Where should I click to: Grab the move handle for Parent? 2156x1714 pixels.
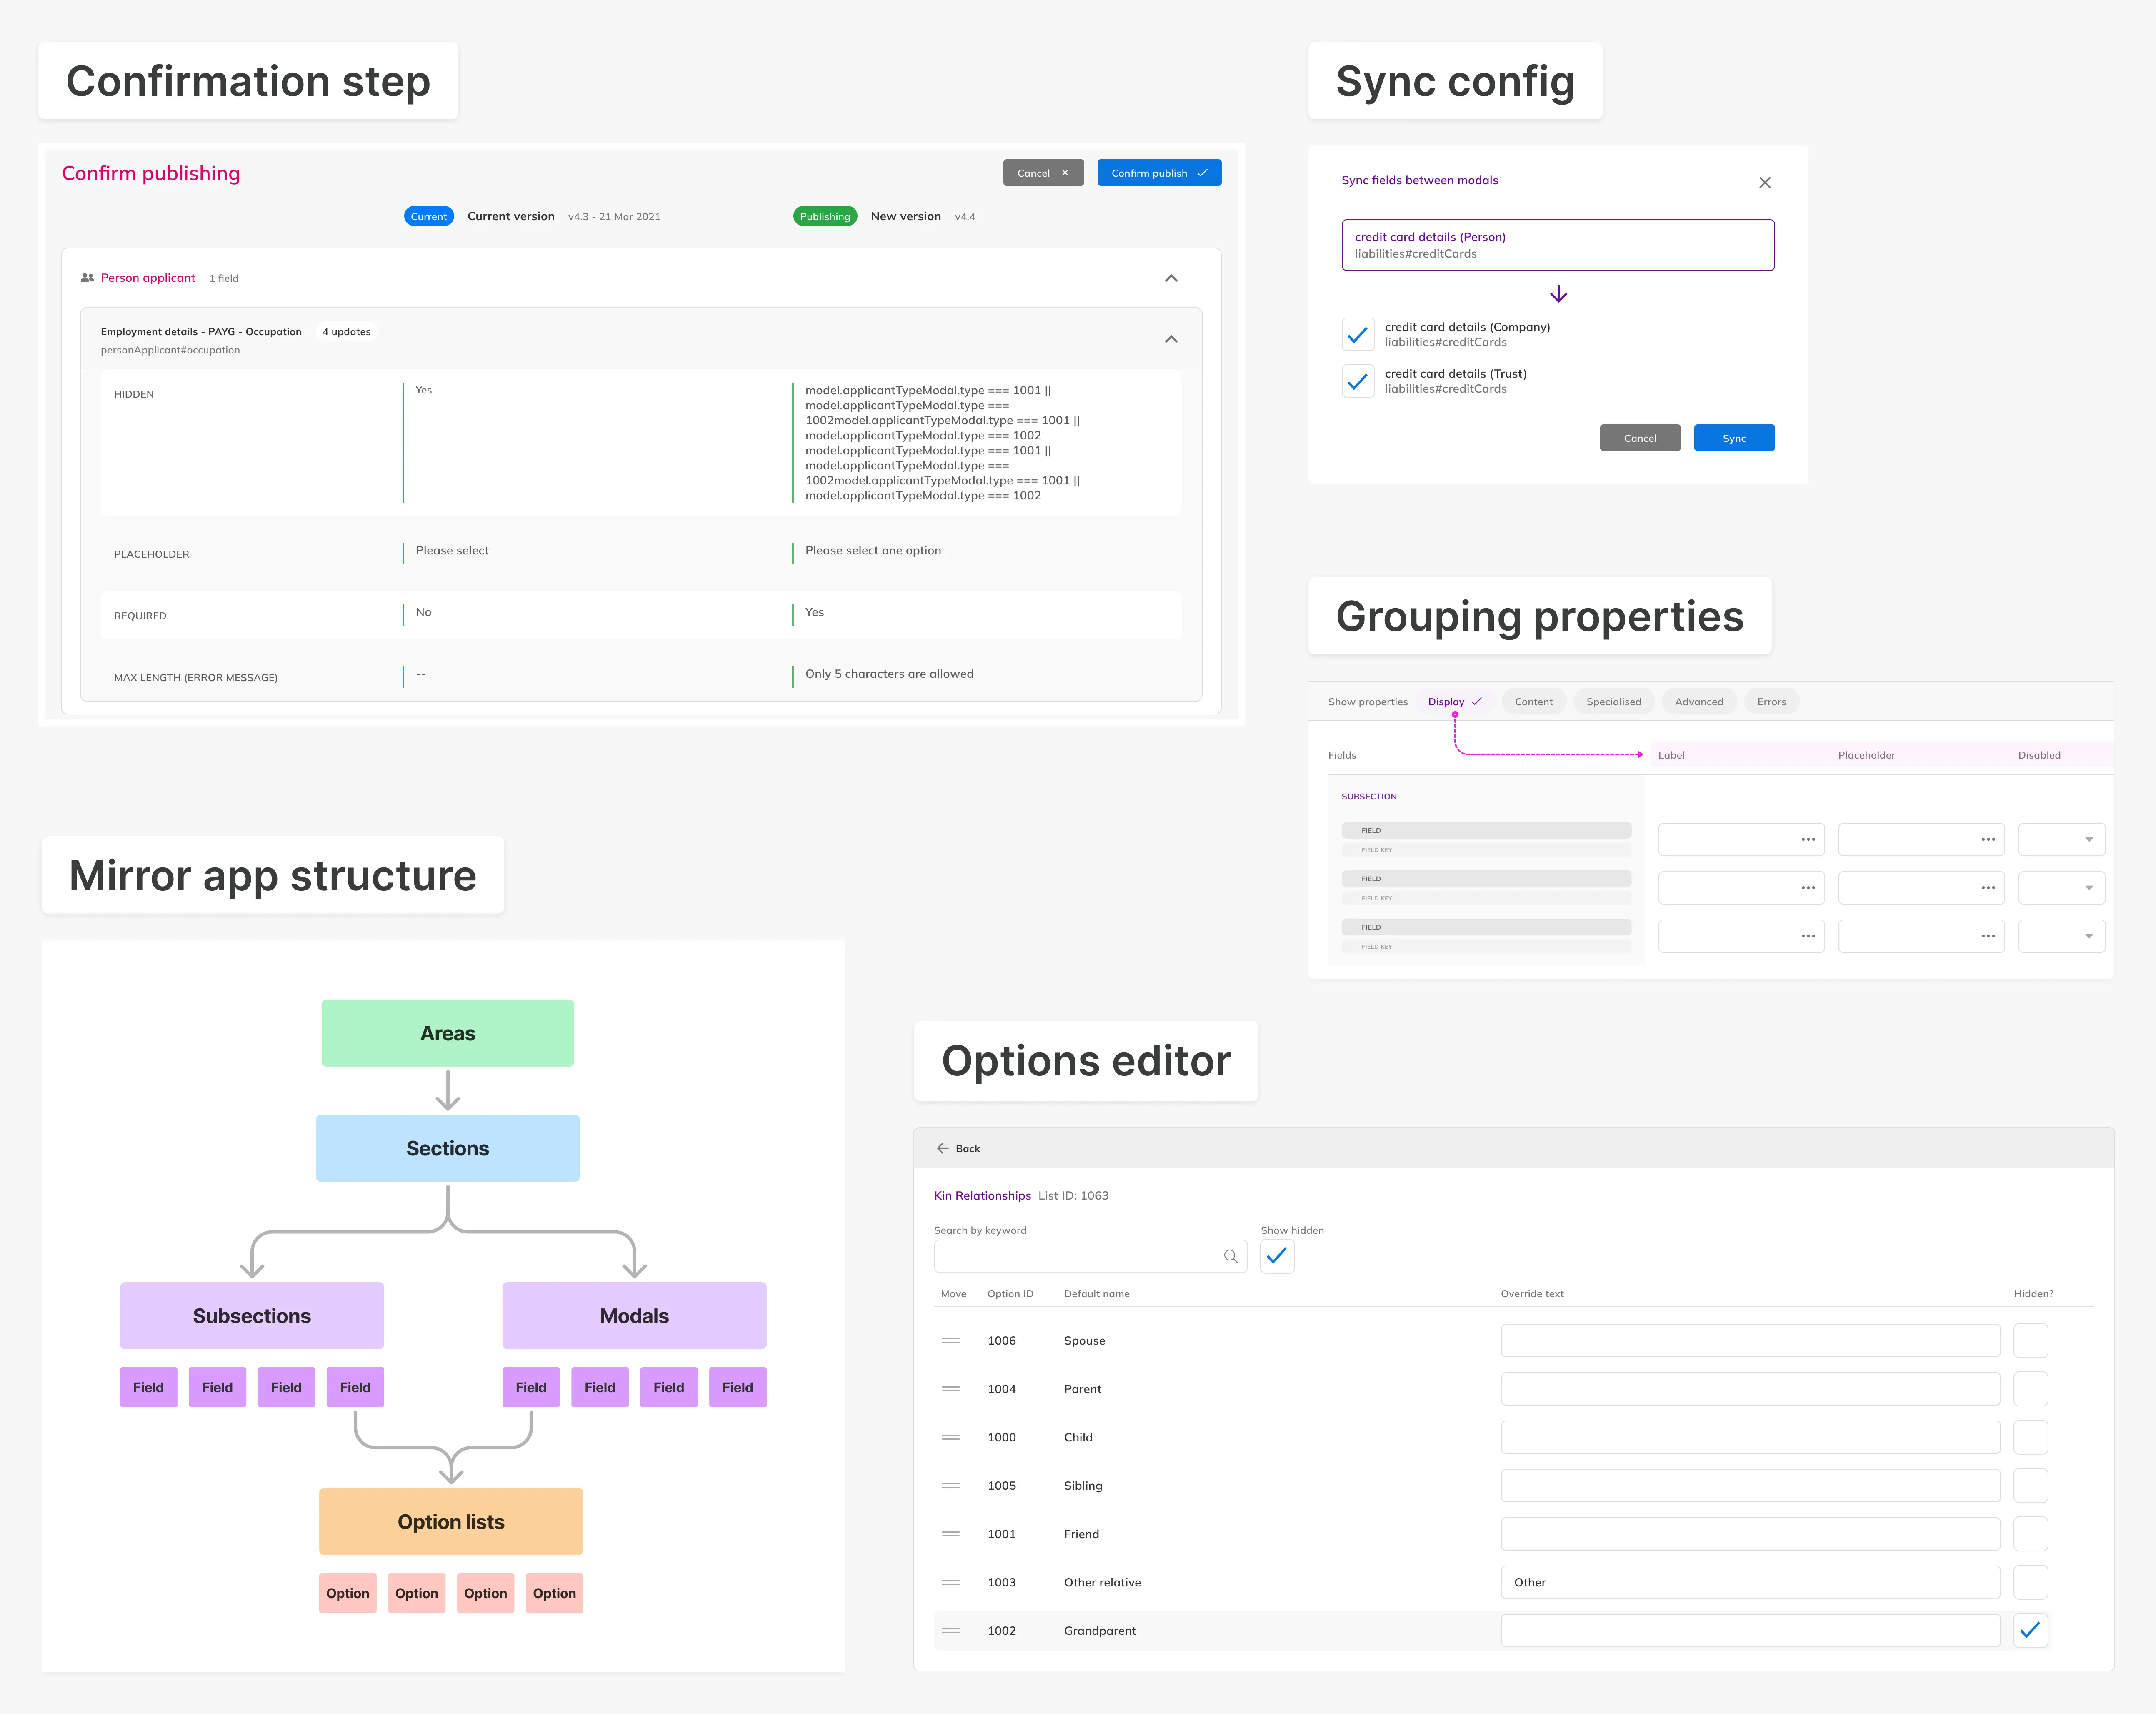click(x=950, y=1389)
